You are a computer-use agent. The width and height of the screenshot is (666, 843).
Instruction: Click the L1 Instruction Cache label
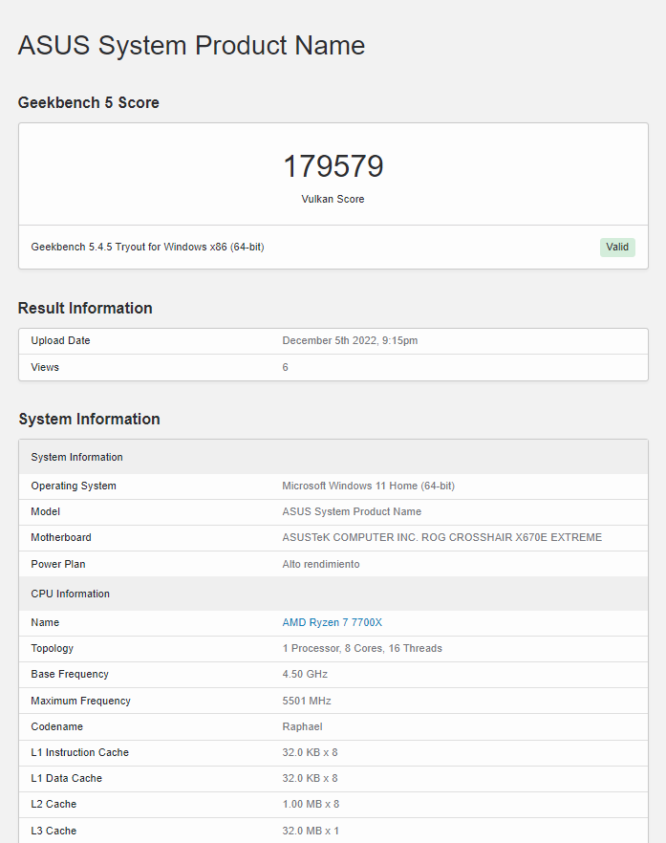79,752
